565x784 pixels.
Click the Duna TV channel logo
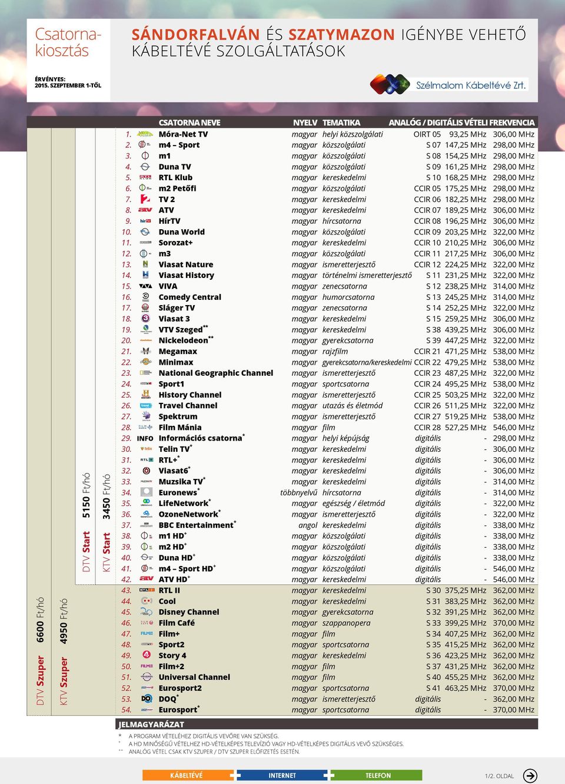pyautogui.click(x=145, y=167)
